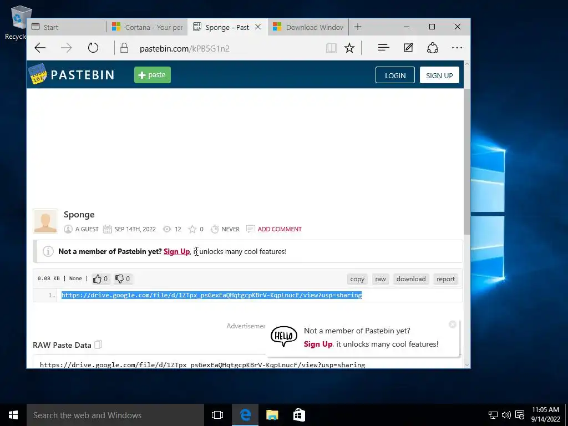Click the PASTEBIN title text
This screenshot has width=568, height=426.
83,75
